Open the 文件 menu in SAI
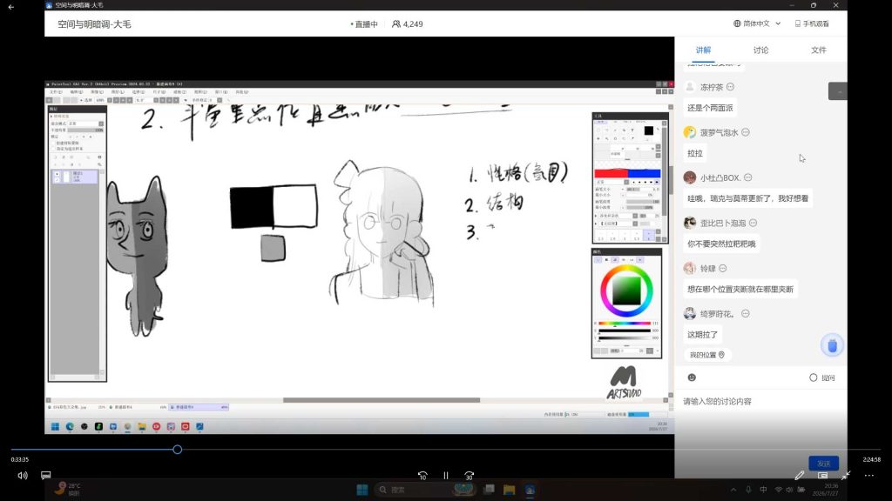Image resolution: width=892 pixels, height=501 pixels. coord(56,92)
